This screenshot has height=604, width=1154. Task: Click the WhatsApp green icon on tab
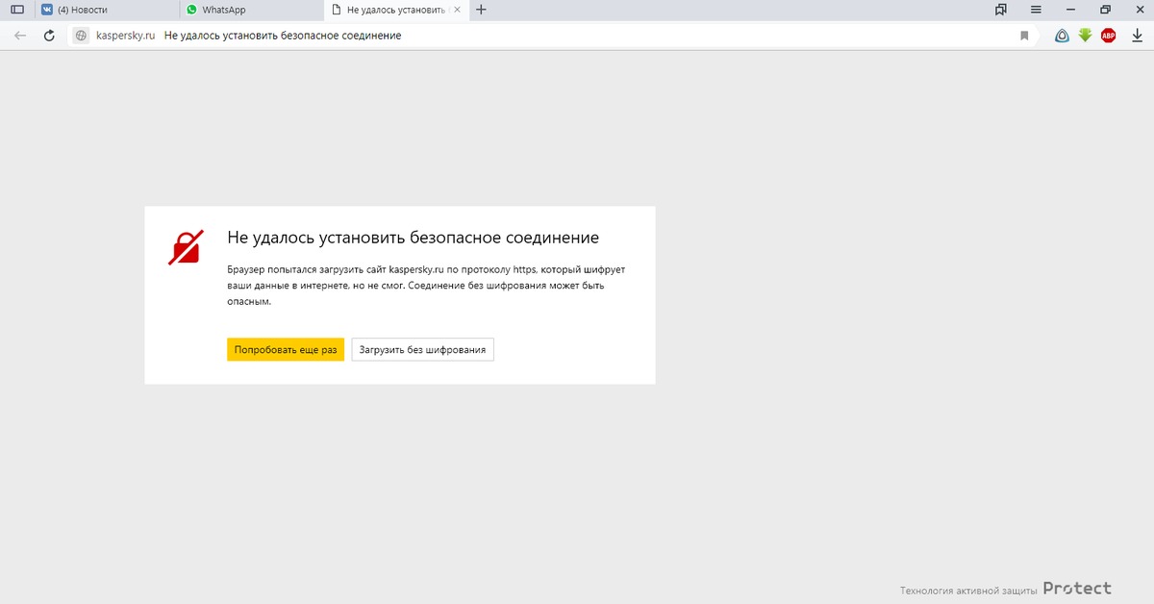click(x=192, y=10)
